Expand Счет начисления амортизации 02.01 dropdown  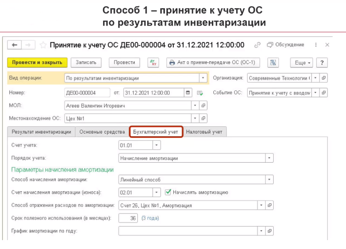(157, 192)
